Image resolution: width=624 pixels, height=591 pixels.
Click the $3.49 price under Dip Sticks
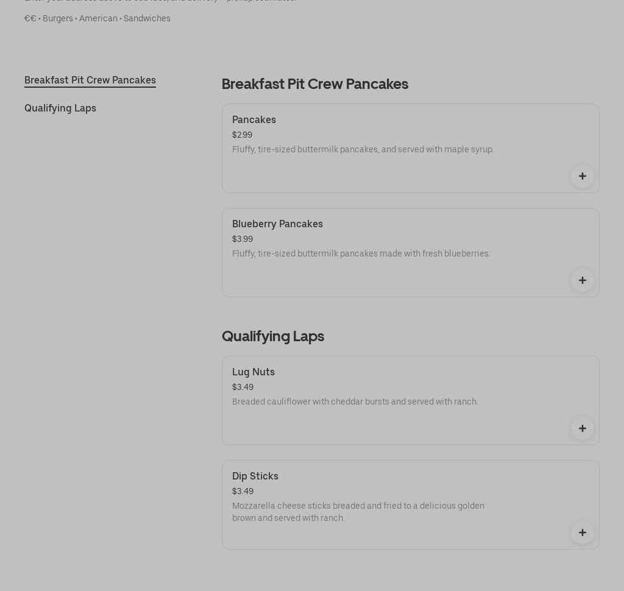pyautogui.click(x=243, y=491)
